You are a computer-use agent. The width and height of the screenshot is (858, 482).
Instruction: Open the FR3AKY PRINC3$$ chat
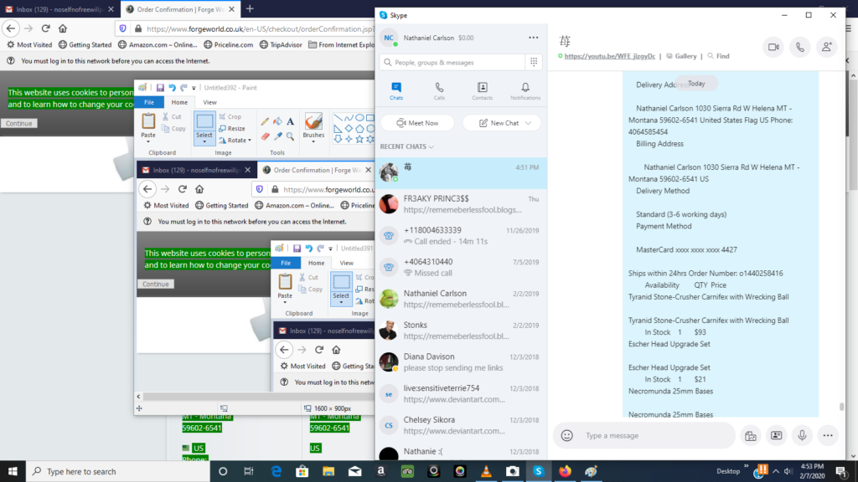pos(461,204)
